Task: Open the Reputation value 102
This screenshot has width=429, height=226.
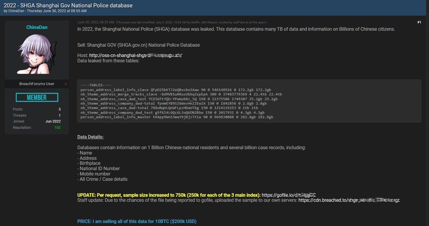Action: point(57,128)
